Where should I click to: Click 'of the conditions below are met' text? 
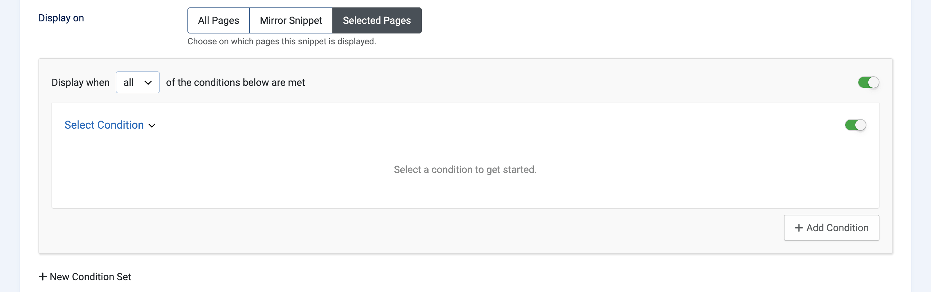click(235, 82)
